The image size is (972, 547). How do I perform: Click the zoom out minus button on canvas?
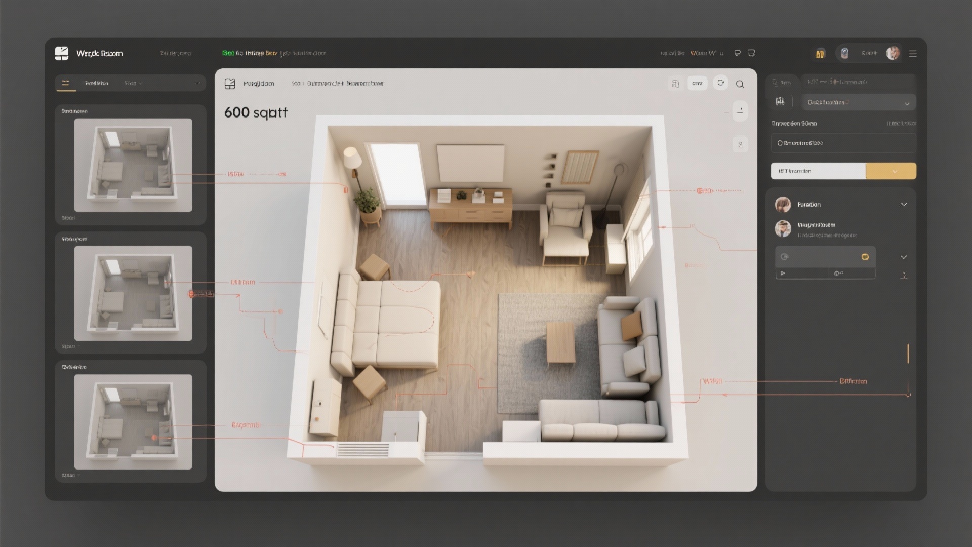(x=740, y=111)
